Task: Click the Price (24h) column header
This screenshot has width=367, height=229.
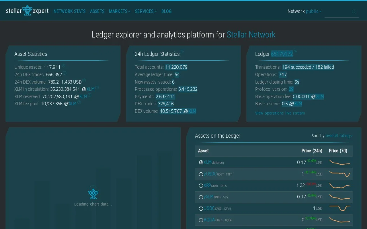Action: [x=312, y=151]
